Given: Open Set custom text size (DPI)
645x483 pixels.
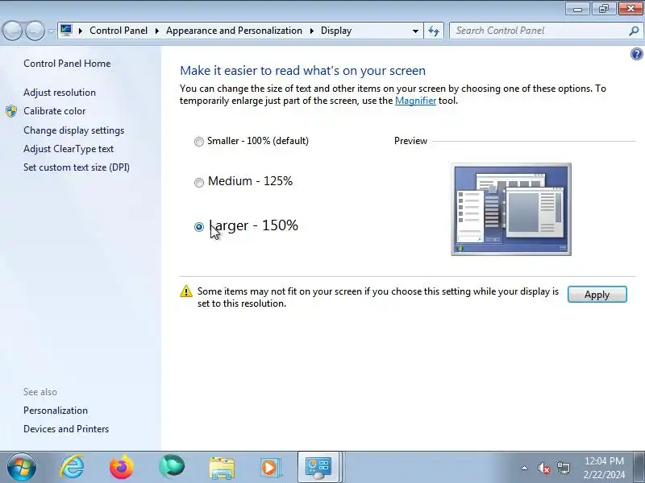Looking at the screenshot, I should coord(77,167).
